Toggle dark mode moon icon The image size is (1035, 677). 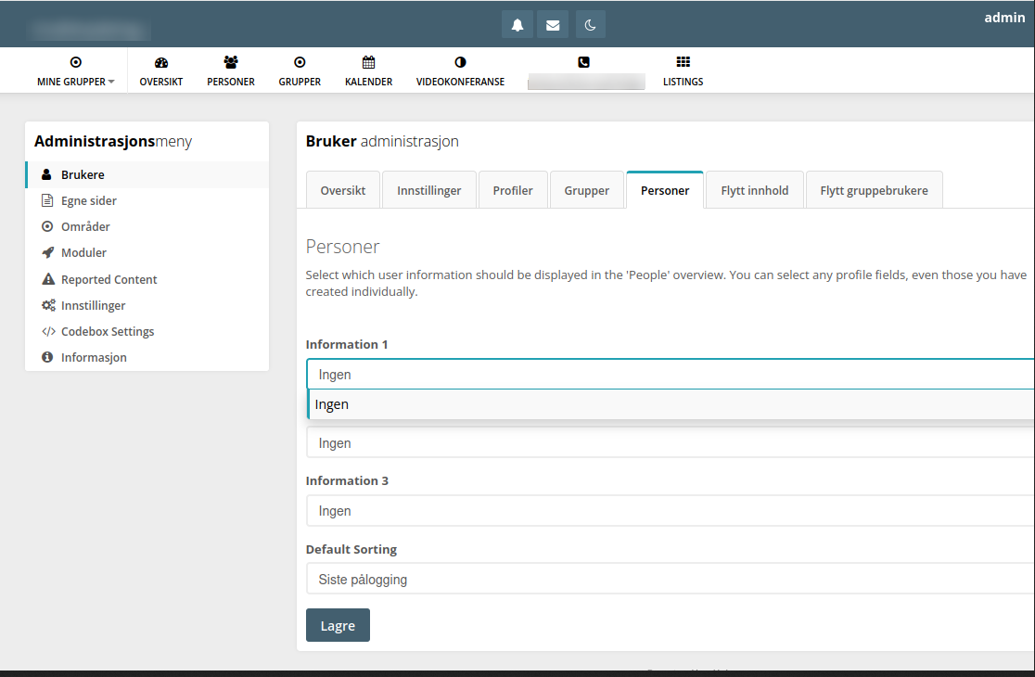(x=590, y=25)
